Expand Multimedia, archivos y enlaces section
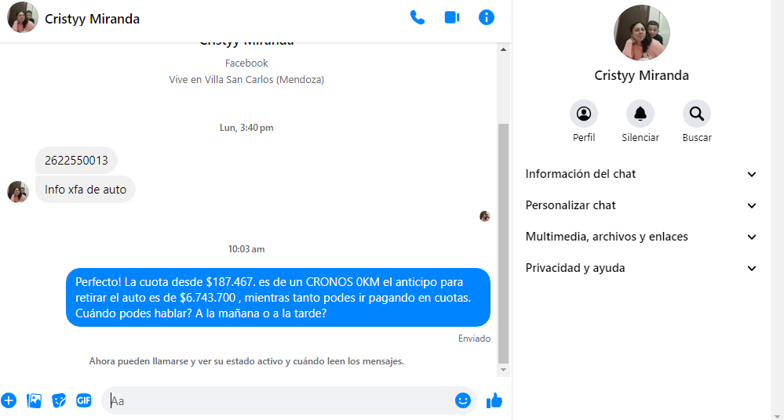This screenshot has height=420, width=784. [641, 237]
